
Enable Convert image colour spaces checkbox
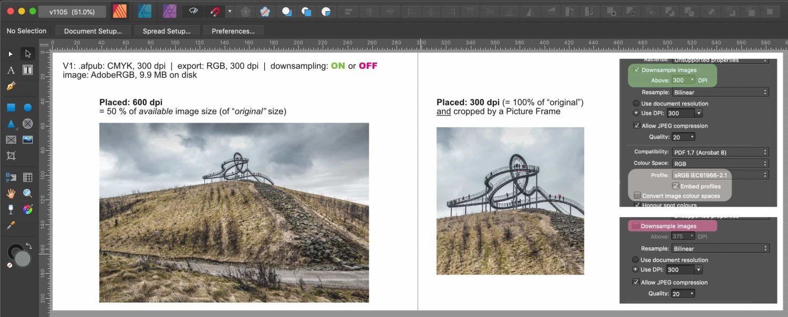click(x=637, y=196)
